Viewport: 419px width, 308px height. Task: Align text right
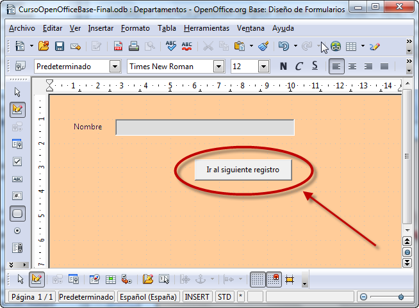(x=368, y=66)
